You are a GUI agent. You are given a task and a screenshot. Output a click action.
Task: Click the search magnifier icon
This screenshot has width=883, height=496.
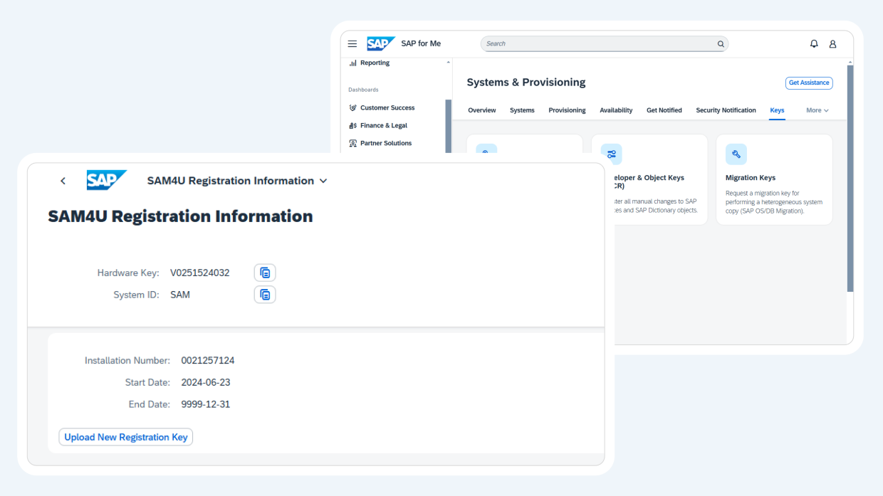(x=721, y=44)
